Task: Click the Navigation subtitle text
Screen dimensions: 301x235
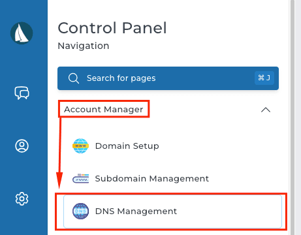Action: 84,46
